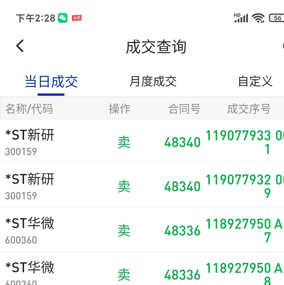Image resolution: width=284 pixels, height=285 pixels.
Task: Switch to the 月度成交 tab
Action: click(153, 81)
